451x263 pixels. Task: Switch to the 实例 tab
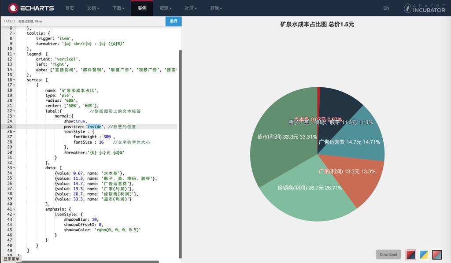[x=142, y=8]
